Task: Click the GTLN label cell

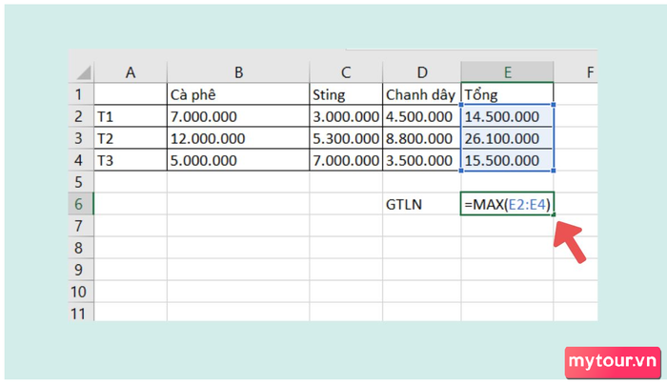Action: click(x=421, y=204)
